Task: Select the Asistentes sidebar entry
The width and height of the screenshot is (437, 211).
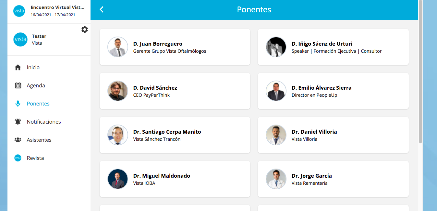Action: [x=39, y=140]
